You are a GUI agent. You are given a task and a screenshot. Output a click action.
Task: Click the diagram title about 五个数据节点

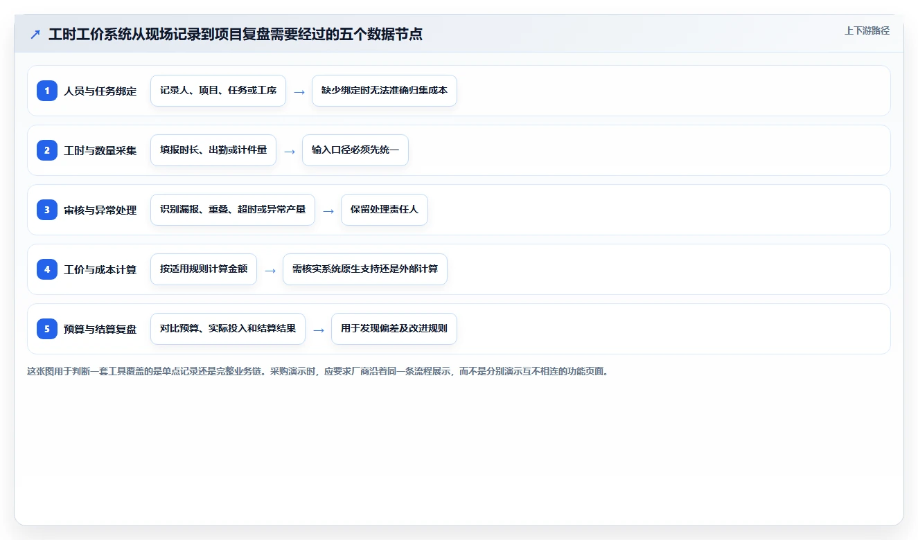[236, 34]
